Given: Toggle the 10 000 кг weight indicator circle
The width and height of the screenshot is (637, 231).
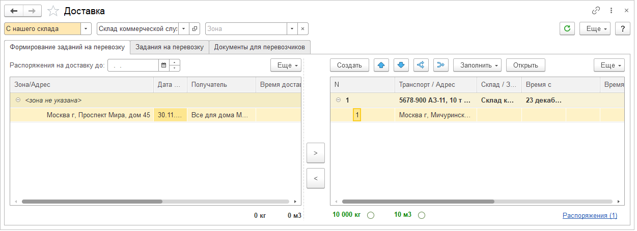Looking at the screenshot, I should [x=371, y=215].
